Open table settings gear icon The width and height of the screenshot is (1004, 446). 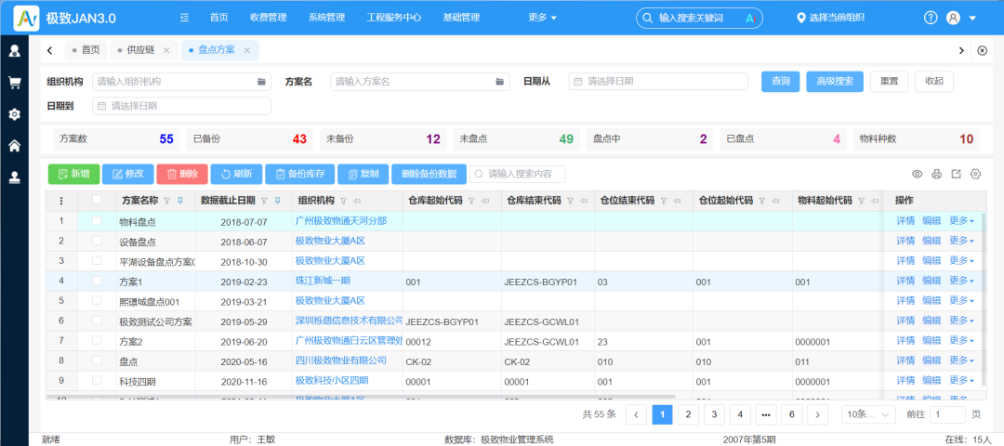[x=976, y=174]
